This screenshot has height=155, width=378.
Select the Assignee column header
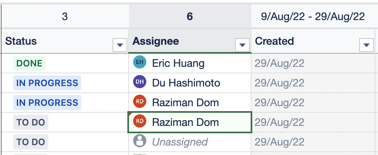[190, 41]
